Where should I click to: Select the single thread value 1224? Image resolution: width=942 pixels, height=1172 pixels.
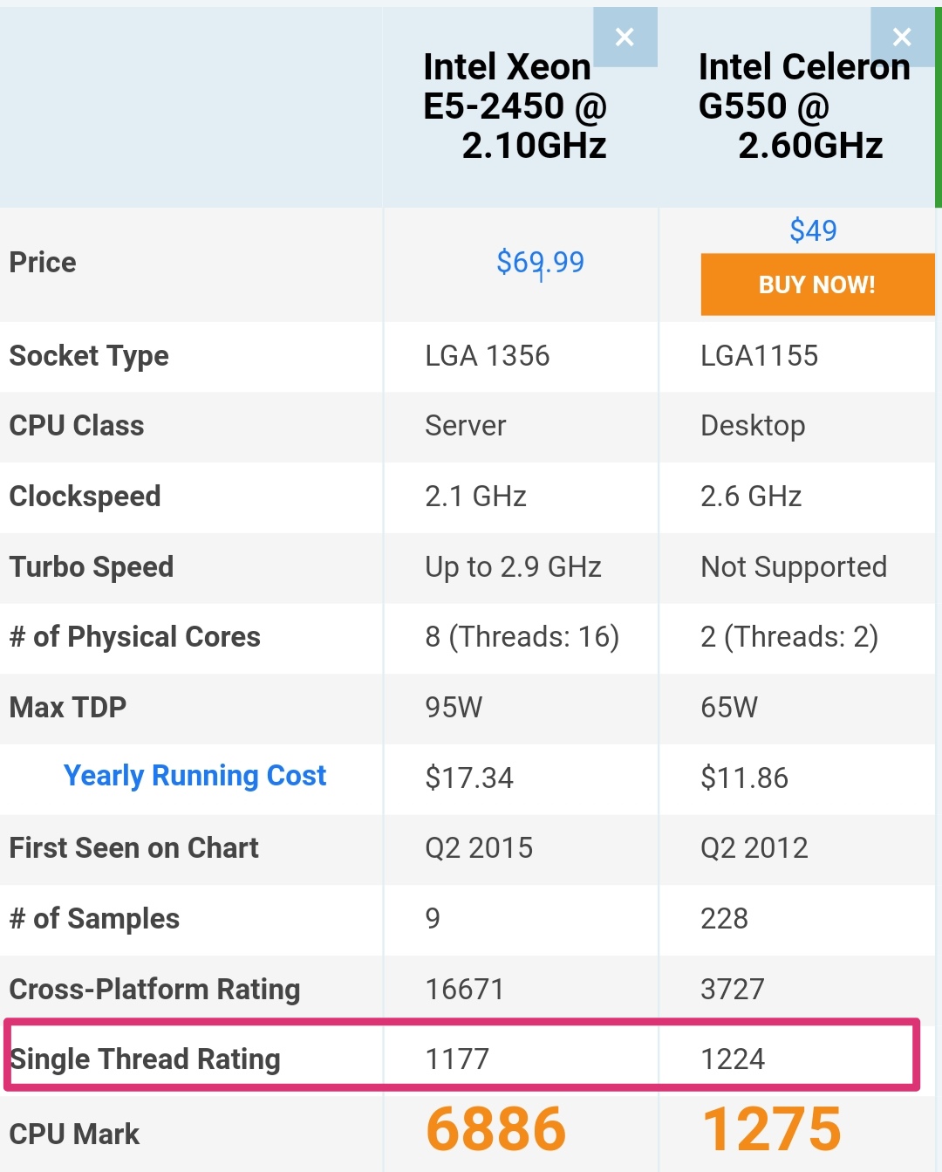point(733,1059)
